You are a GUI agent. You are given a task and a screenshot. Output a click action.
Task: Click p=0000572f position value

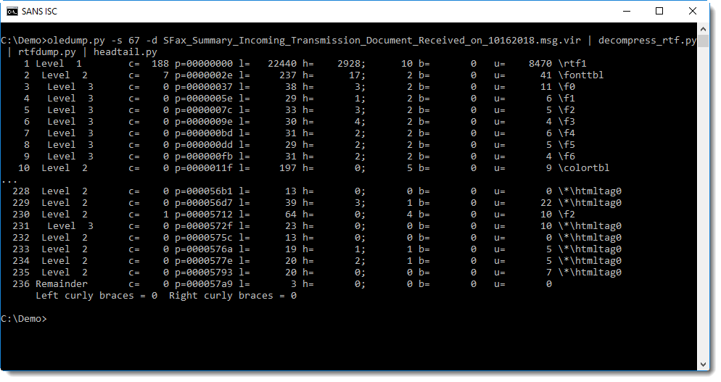coord(204,225)
